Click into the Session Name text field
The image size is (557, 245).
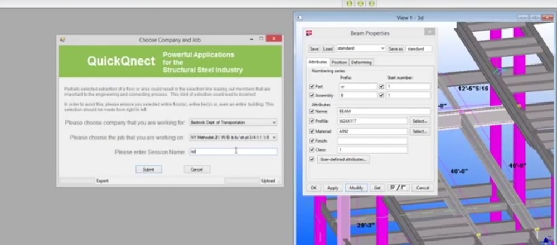[233, 151]
